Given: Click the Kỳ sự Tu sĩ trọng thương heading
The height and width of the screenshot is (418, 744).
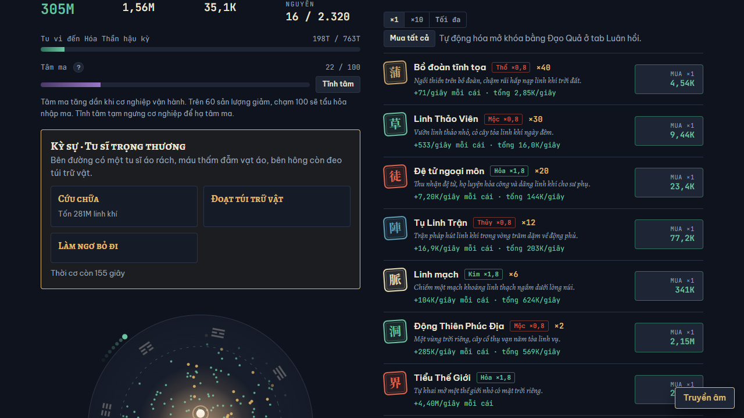Looking at the screenshot, I should [118, 146].
